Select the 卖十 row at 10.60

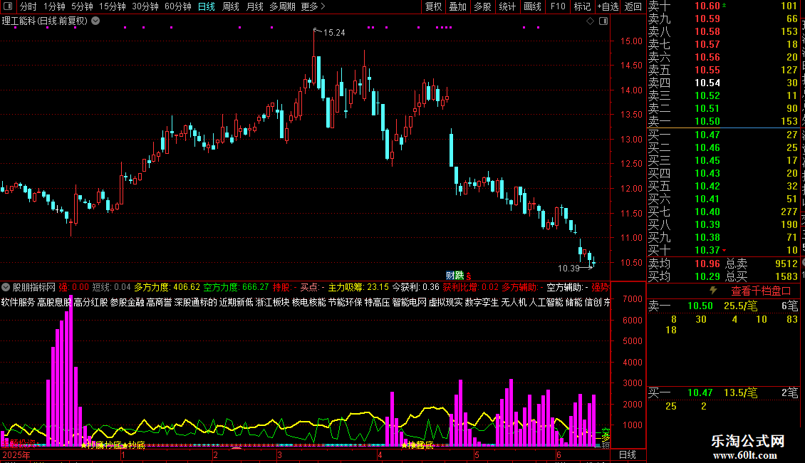pyautogui.click(x=723, y=6)
